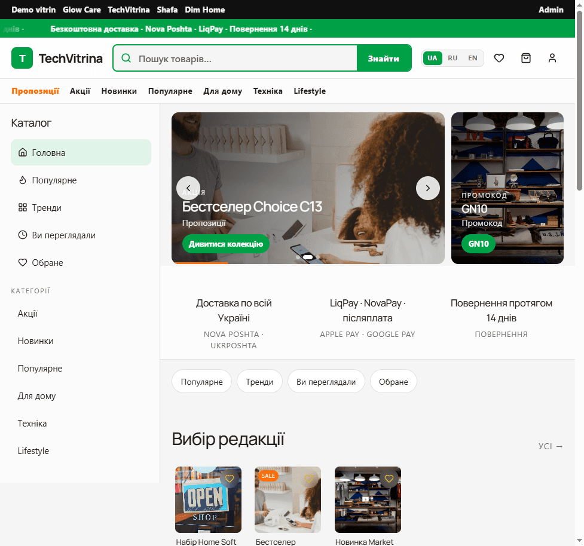Click the flame icon beside Популярне
The width and height of the screenshot is (584, 546).
coord(23,180)
